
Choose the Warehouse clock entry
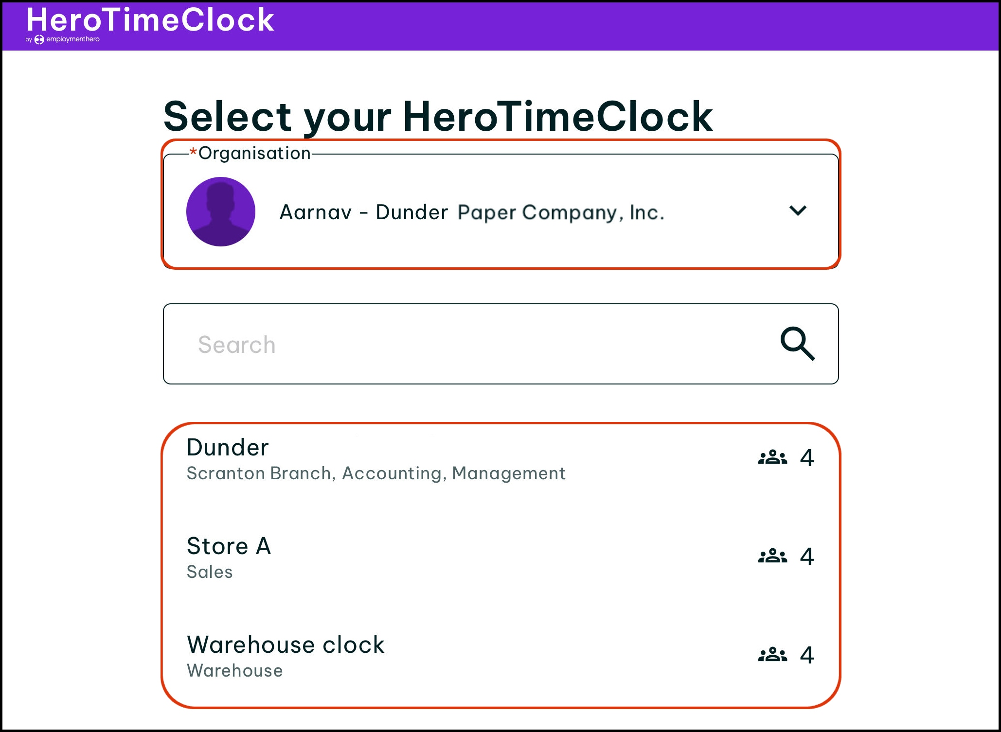point(286,645)
